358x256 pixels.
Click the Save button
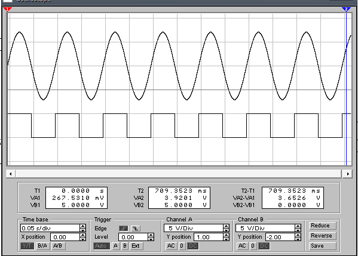(x=322, y=246)
